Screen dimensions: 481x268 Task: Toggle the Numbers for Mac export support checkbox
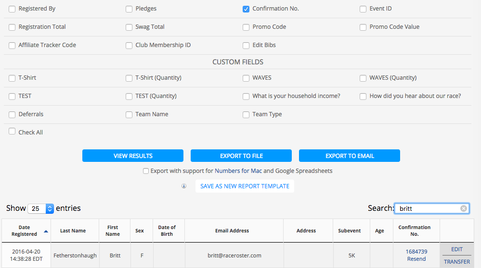point(146,171)
